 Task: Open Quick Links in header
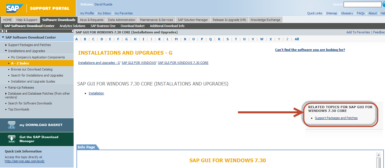315,13
